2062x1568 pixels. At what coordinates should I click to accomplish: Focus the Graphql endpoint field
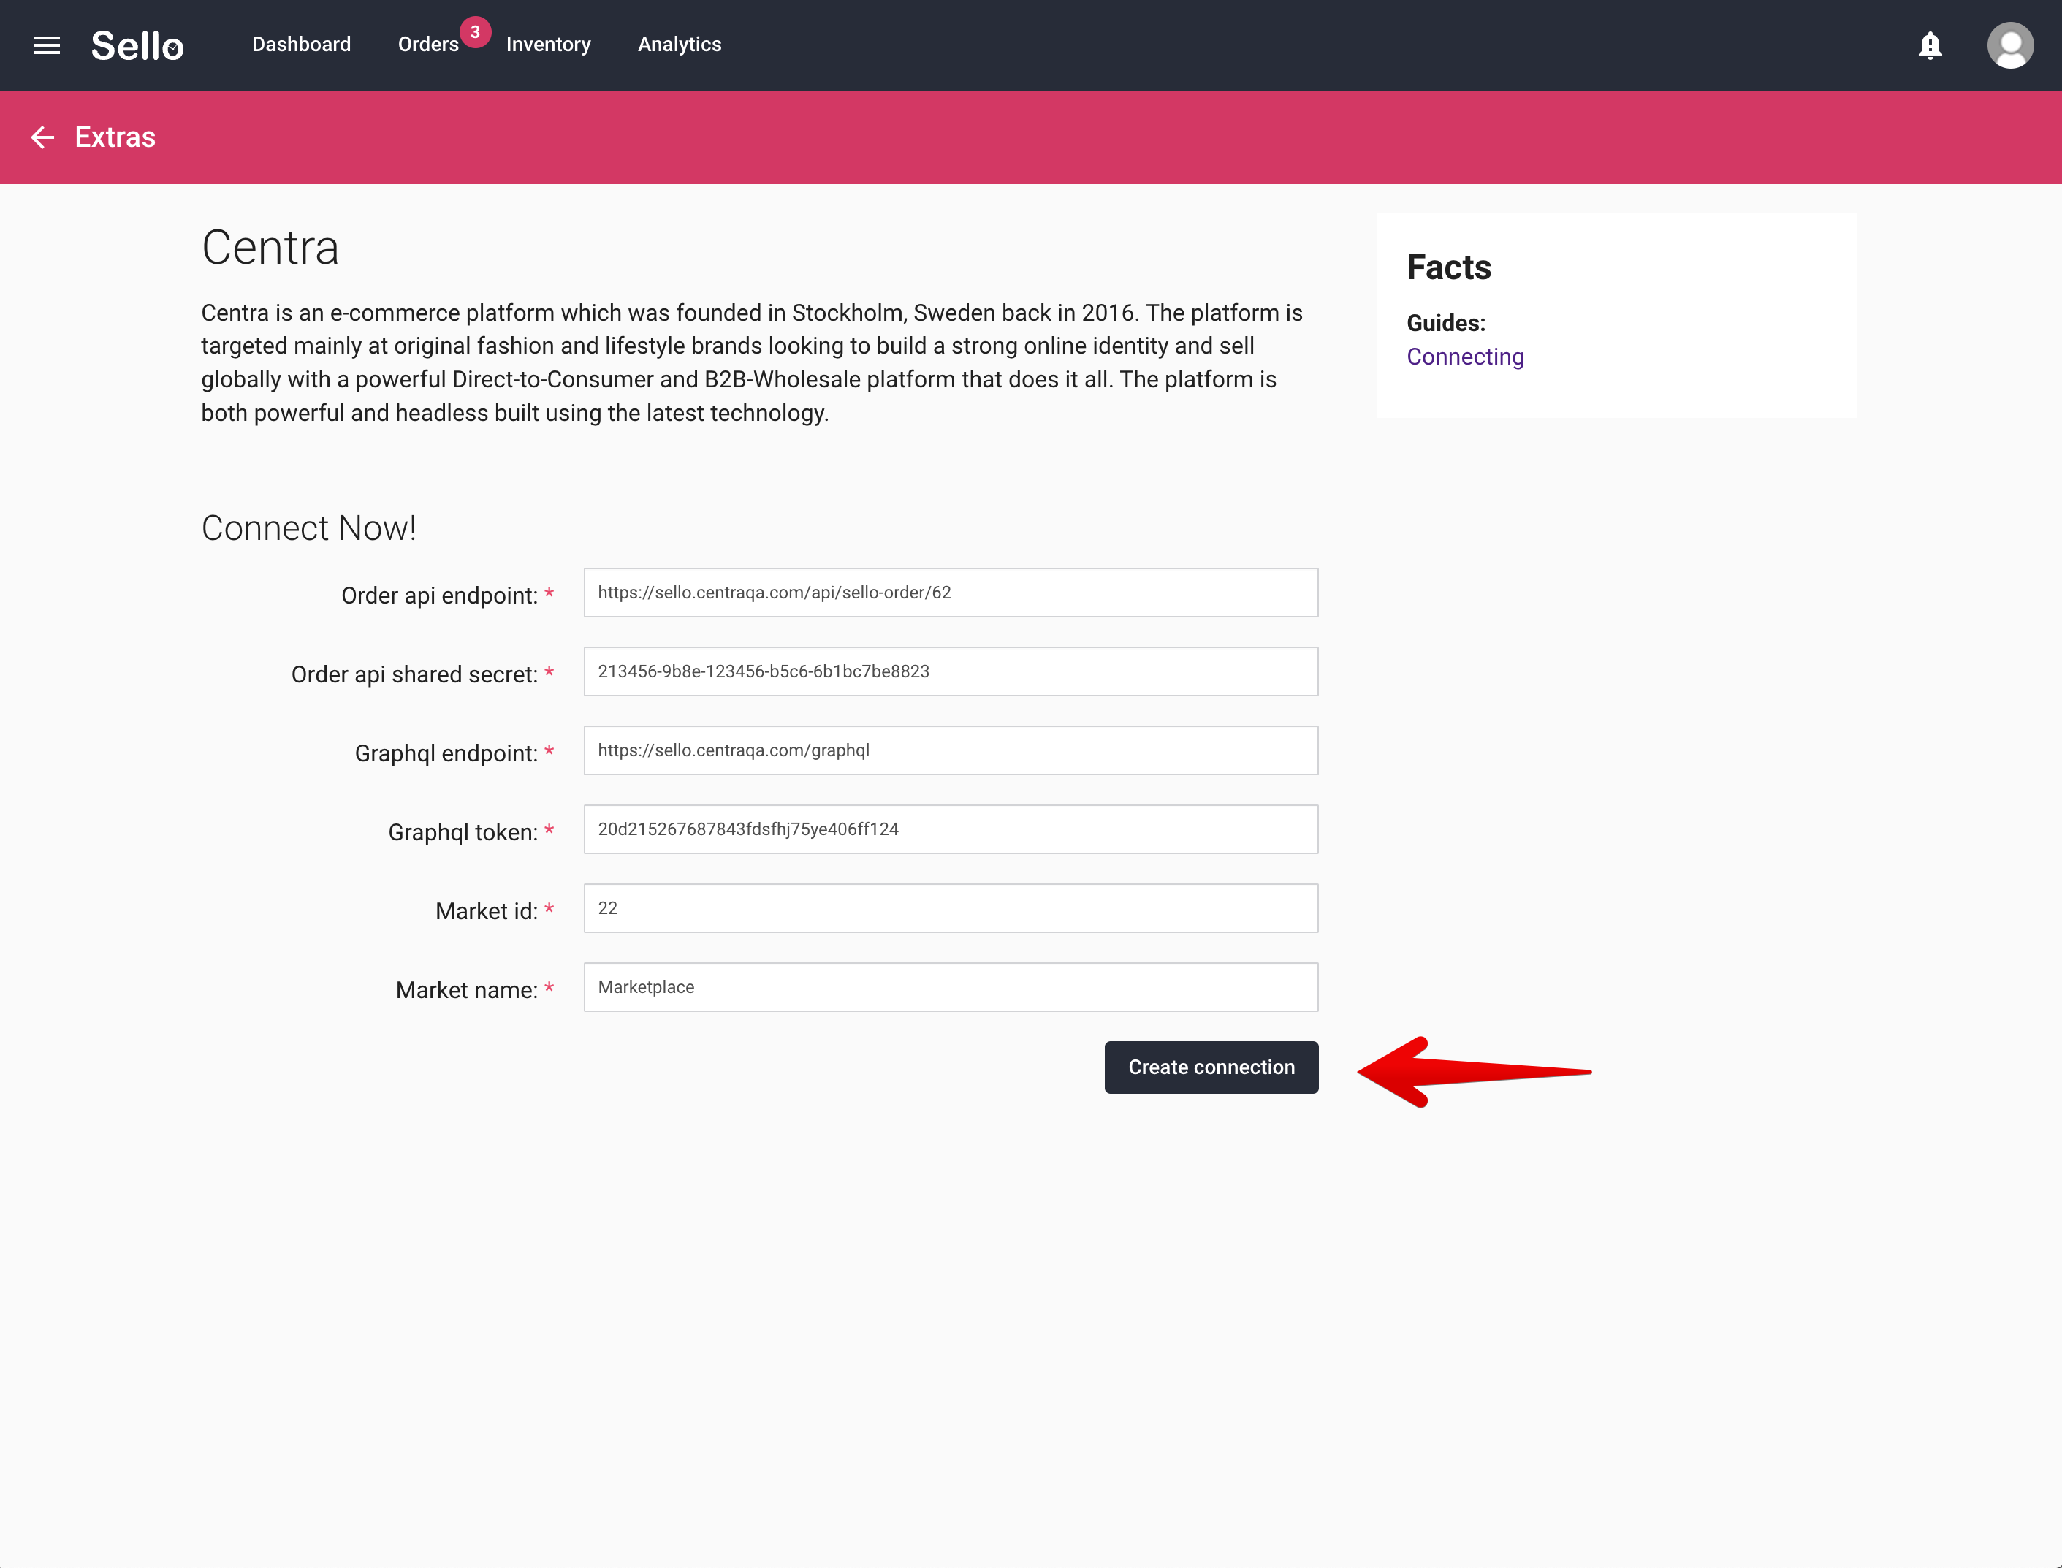click(x=950, y=750)
